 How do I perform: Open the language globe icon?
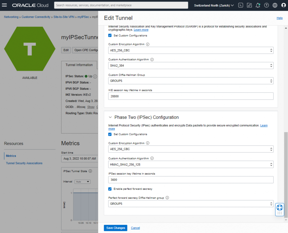pos(275,5)
